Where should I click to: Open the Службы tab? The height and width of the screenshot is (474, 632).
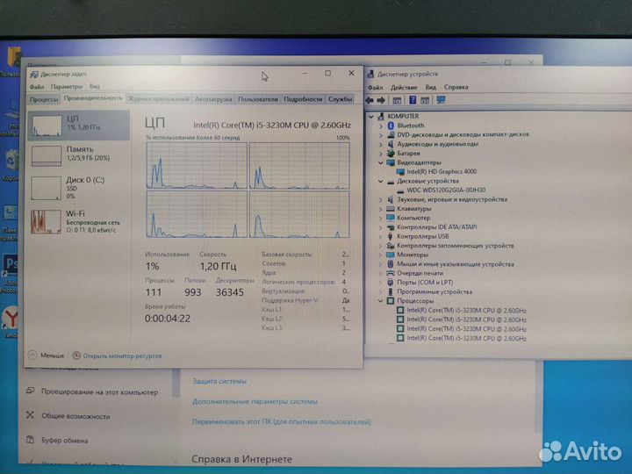click(x=340, y=99)
